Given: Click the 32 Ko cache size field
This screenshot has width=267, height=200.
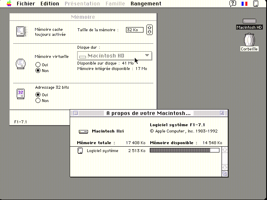Looking at the screenshot, I should pos(135,30).
